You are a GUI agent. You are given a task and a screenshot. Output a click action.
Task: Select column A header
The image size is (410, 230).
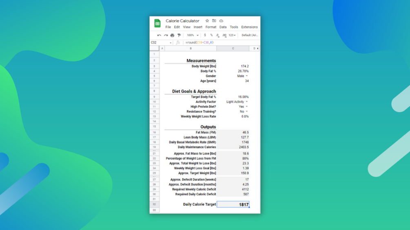pos(162,48)
